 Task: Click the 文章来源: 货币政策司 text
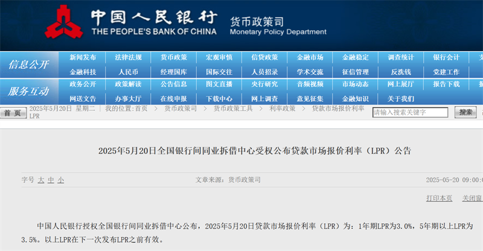[228, 180]
